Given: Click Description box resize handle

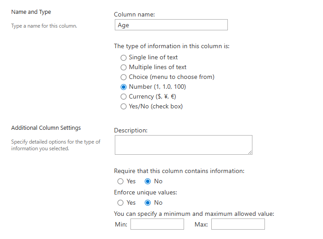Looking at the screenshot, I should [x=250, y=152].
